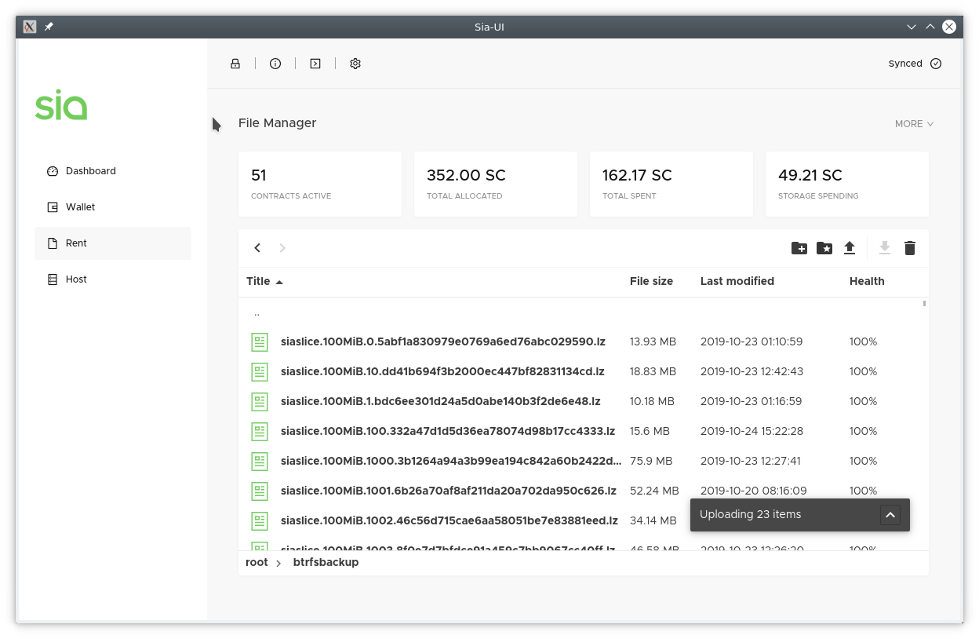Click the Sia logo
This screenshot has width=979, height=639.
(61, 105)
